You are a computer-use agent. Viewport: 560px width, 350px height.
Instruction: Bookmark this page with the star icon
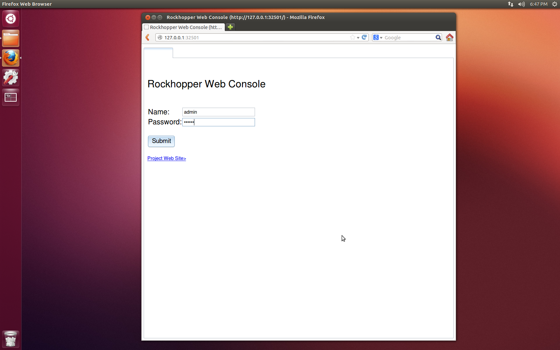coord(352,37)
